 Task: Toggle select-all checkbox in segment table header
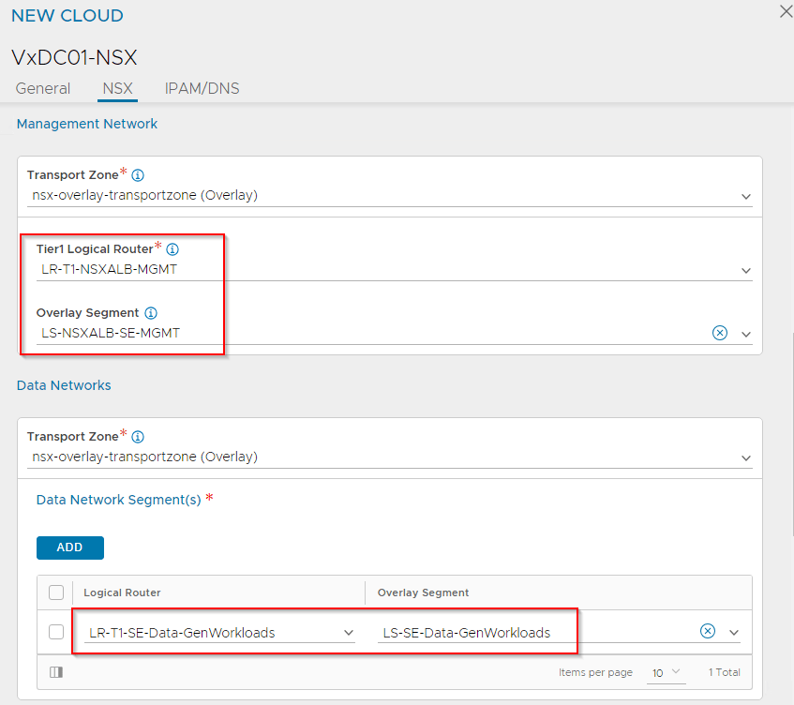56,592
